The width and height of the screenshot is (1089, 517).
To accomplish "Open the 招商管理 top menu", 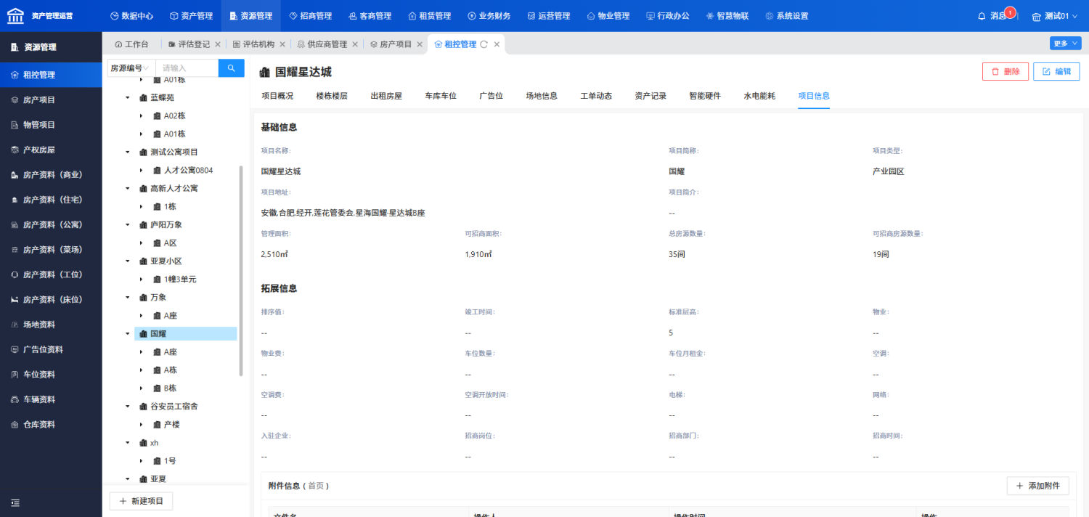I will [310, 16].
